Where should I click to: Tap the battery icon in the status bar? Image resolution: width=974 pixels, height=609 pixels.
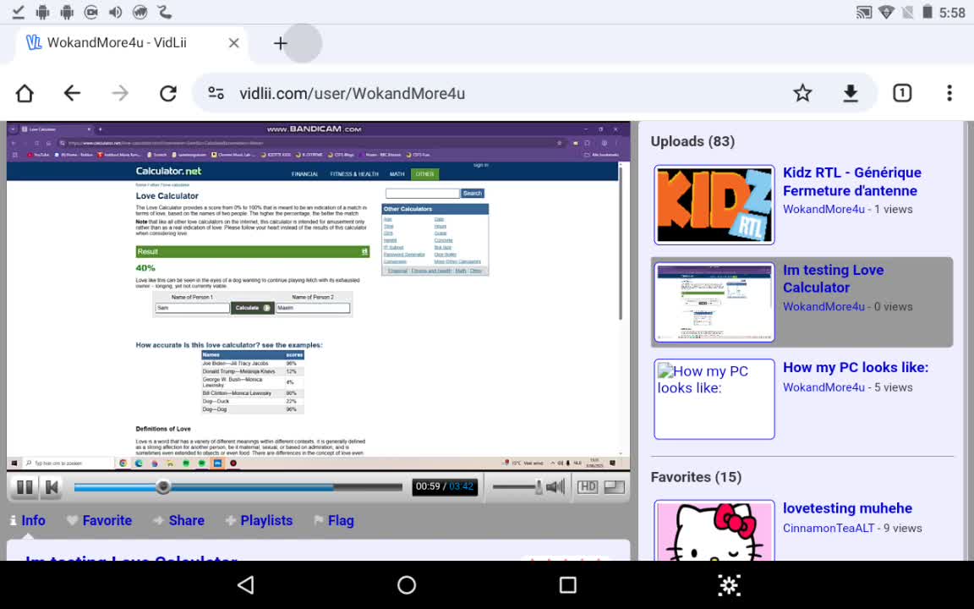coord(927,12)
